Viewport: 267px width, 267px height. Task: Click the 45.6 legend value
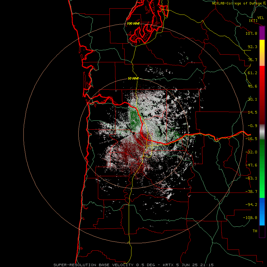click(252, 86)
